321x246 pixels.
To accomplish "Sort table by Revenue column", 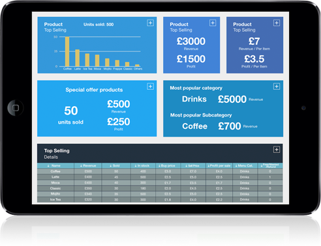I will tap(88, 165).
